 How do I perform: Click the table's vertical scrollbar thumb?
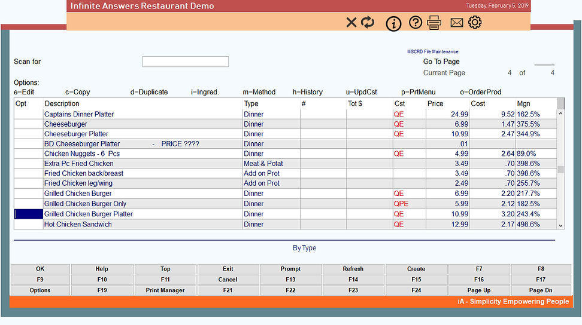560,170
